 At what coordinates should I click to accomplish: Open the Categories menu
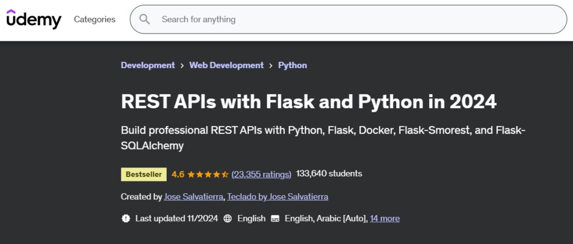pos(95,20)
